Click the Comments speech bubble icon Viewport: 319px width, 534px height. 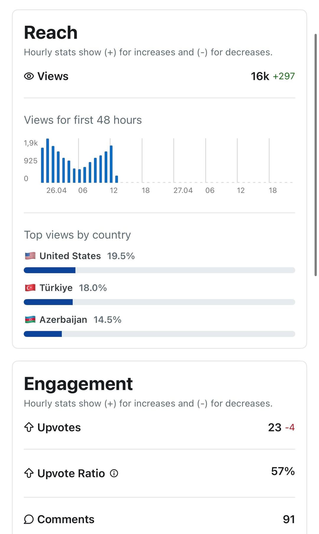click(29, 519)
